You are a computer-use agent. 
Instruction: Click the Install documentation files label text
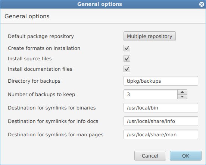coord(40,69)
